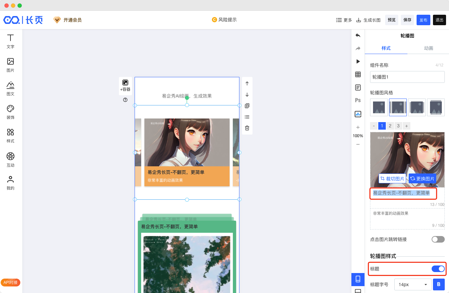Viewport: 449px width, 293px height.
Task: Click the +容器 add container button
Action: tap(125, 86)
